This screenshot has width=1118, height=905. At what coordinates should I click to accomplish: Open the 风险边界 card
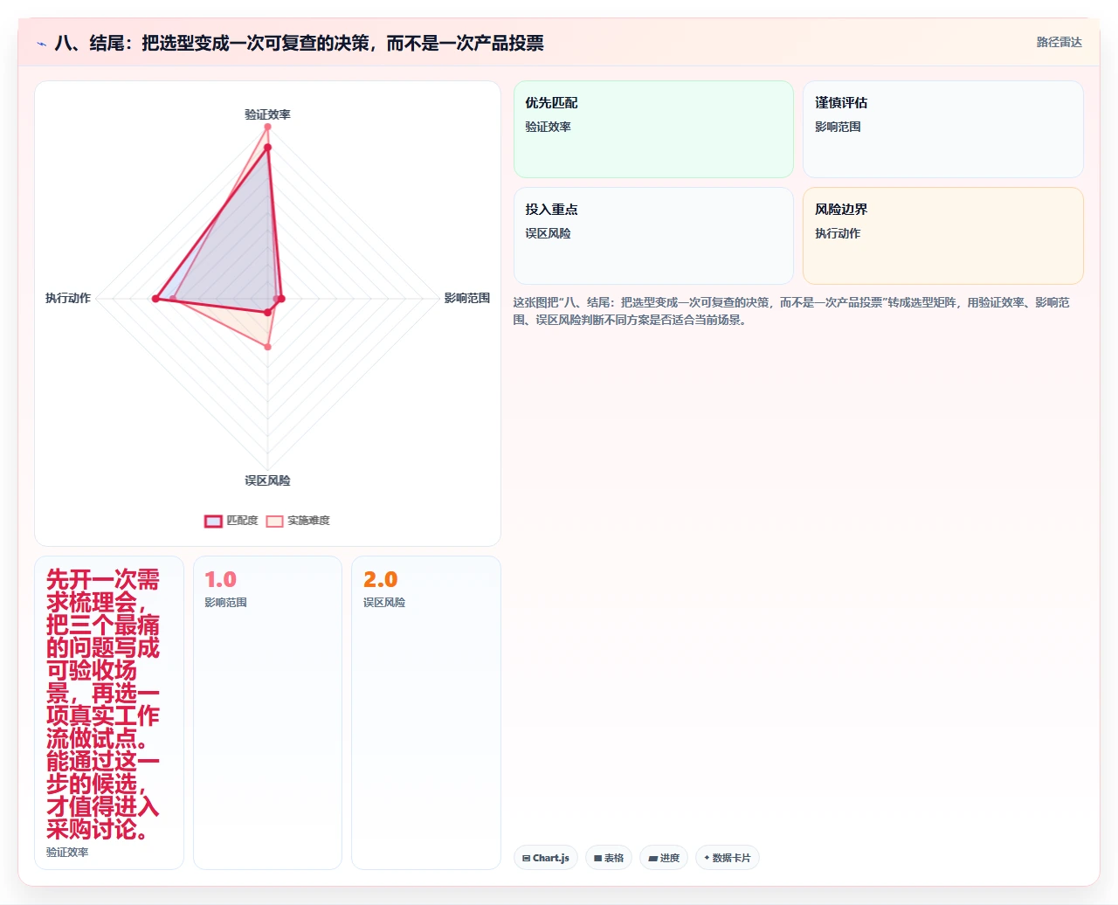click(x=943, y=236)
